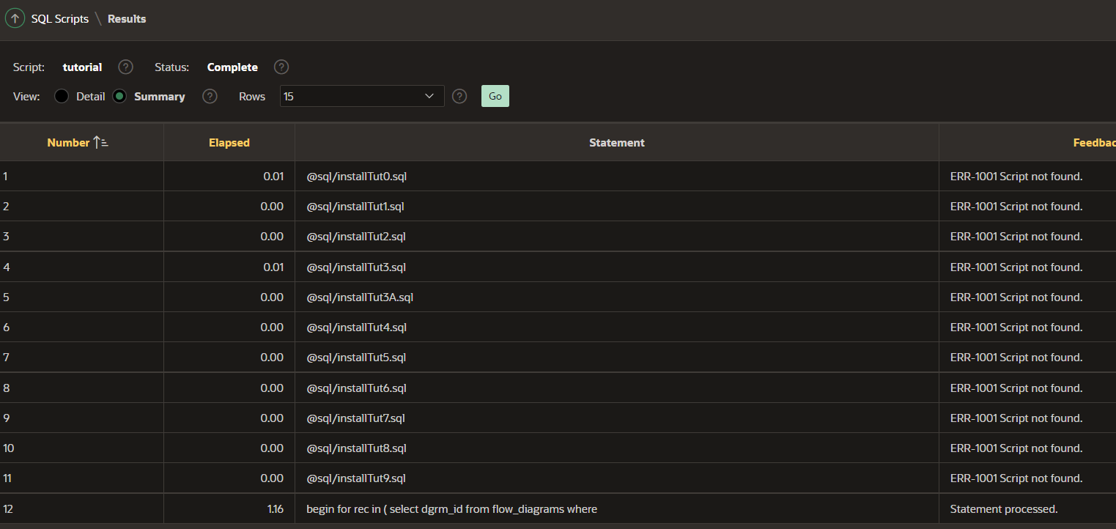Click row number 12 cell
This screenshot has height=529, width=1116.
point(81,508)
